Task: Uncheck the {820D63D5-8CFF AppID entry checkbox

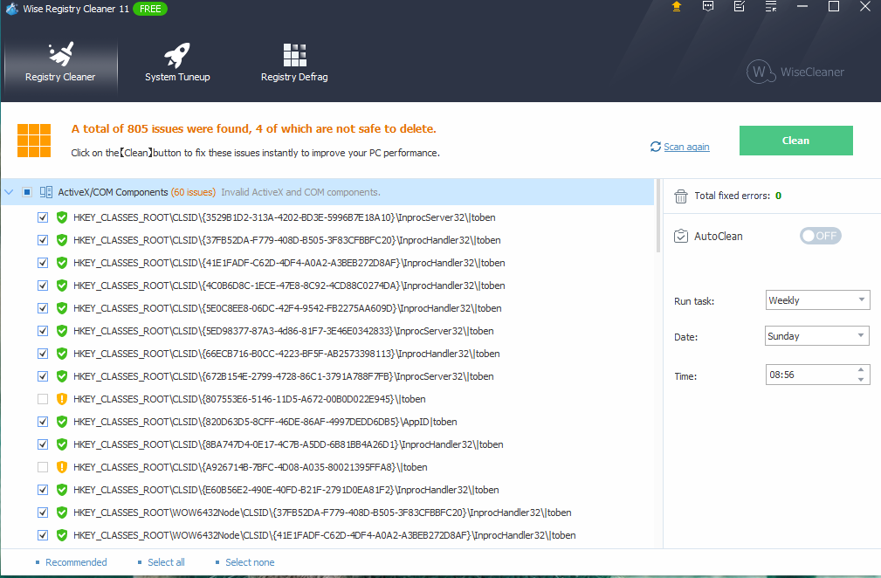Action: [x=43, y=422]
